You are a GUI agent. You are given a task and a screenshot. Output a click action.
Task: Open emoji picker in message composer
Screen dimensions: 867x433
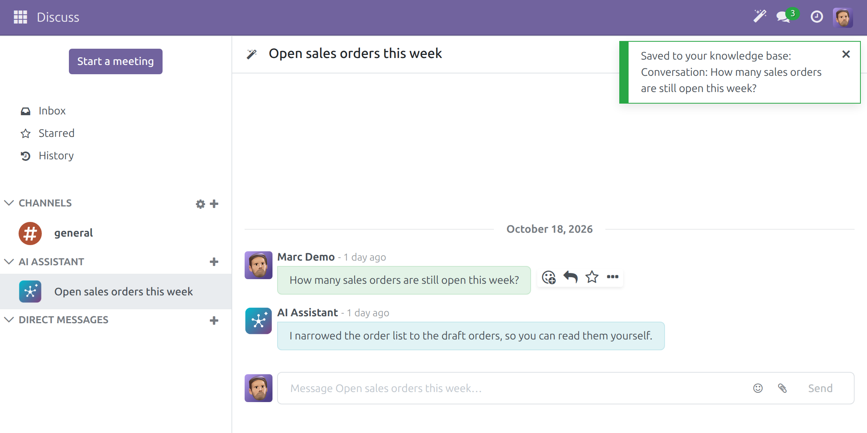758,388
